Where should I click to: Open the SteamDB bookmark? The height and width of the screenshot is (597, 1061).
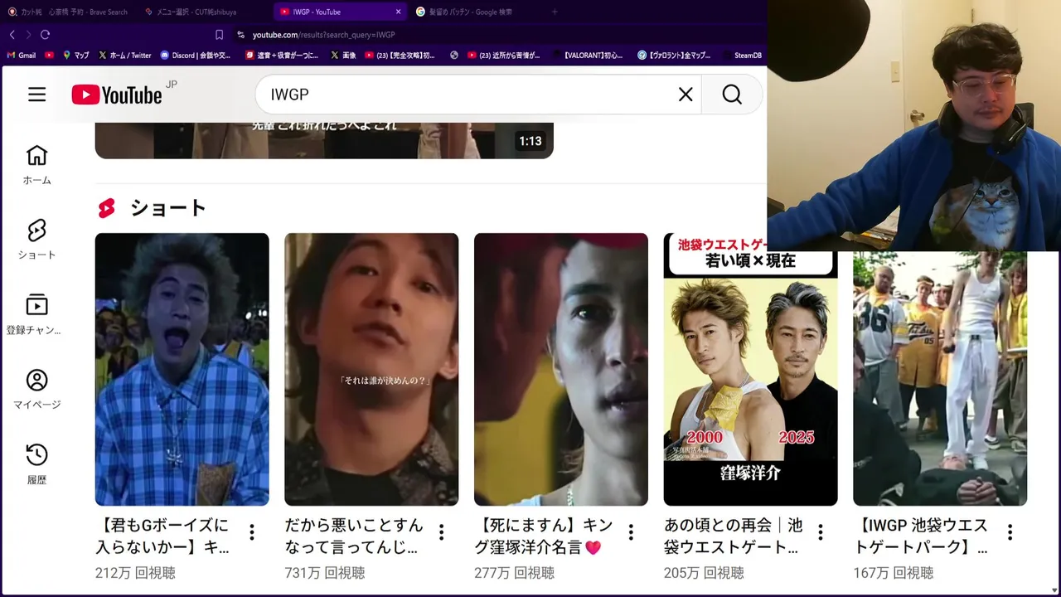[x=742, y=56]
